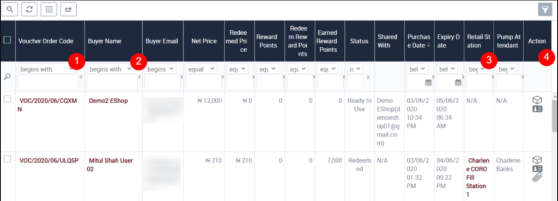Sort by Net Price column header
This screenshot has height=201, width=558.
(x=204, y=41)
